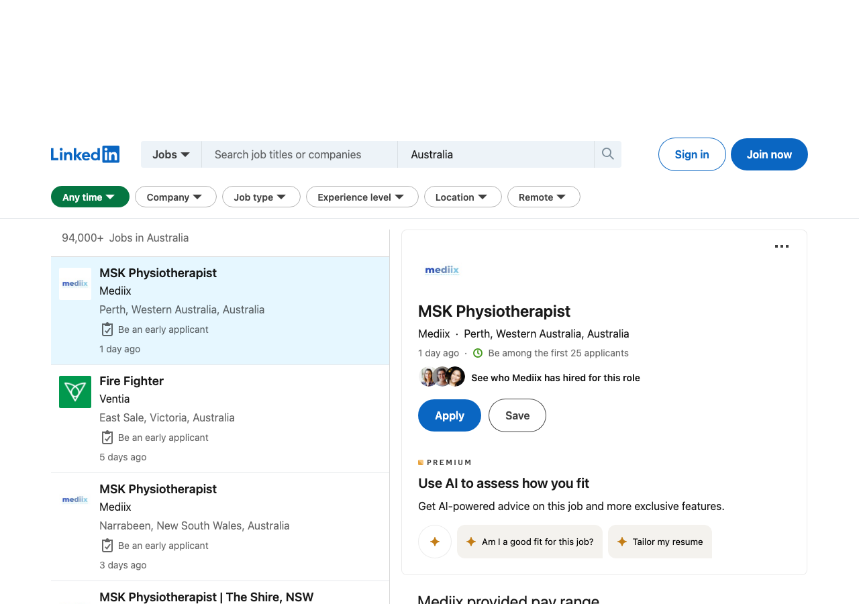Screen dimensions: 859x604
Task: Open MSK Physiotherapist | The Shire listing
Action: click(207, 597)
